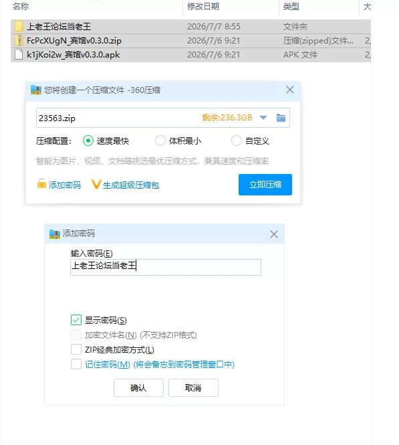This screenshot has width=399, height=445.
Task: Click the 输入密码(E) password input field
Action: coord(166,267)
